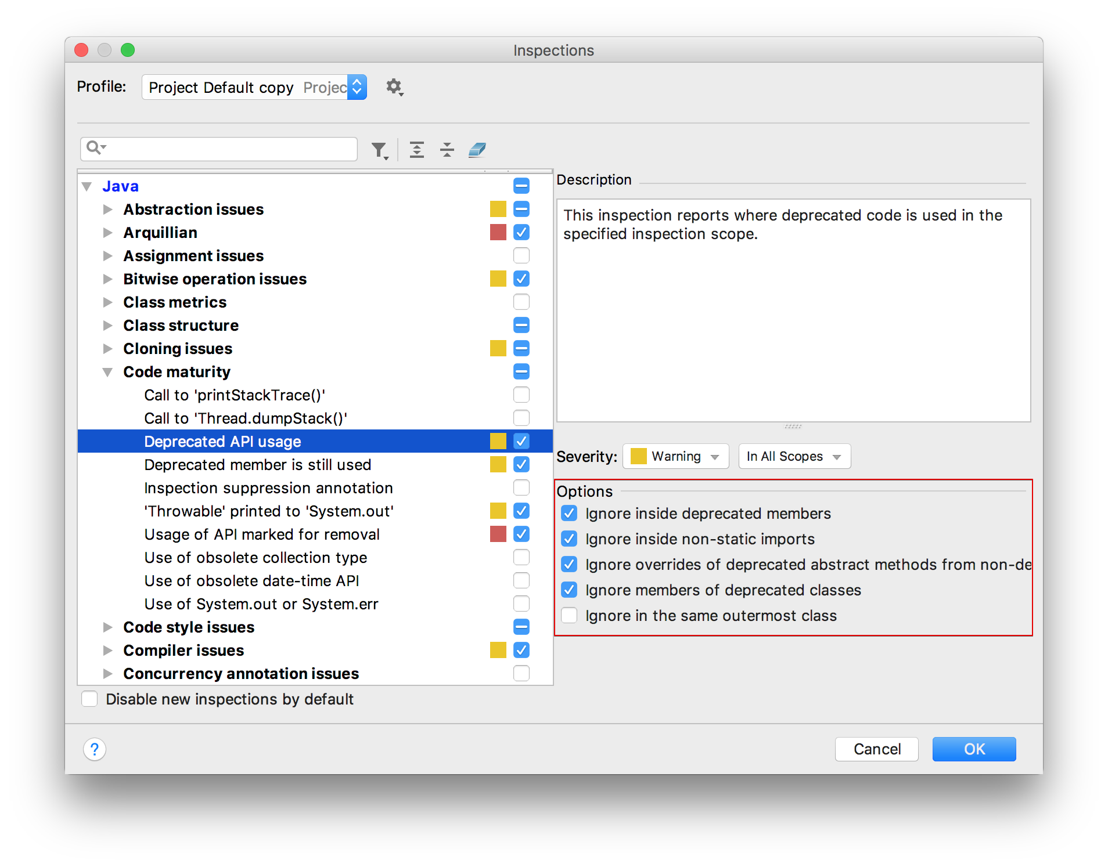1108x867 pixels.
Task: Click the red severity swatch next to Arquillian
Action: coord(498,232)
